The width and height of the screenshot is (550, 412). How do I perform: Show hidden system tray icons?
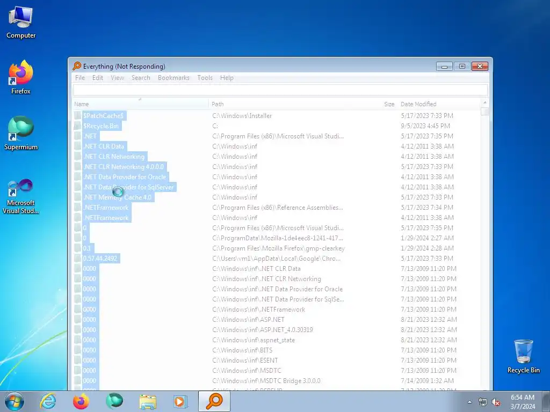click(469, 402)
